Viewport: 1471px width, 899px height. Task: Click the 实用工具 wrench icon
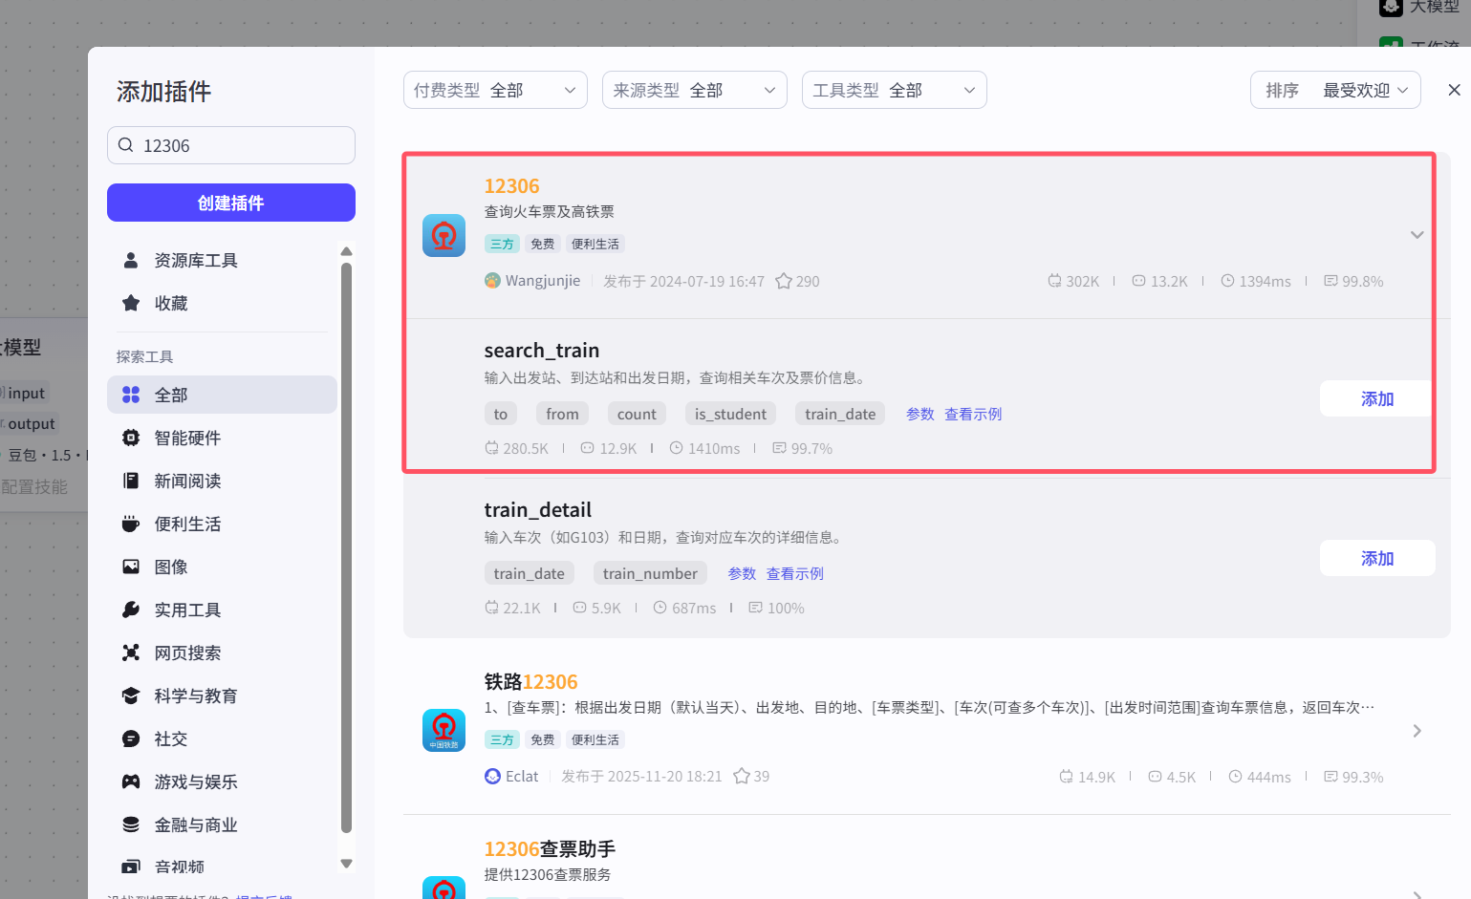pos(131,610)
